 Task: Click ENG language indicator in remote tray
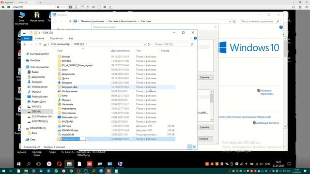click(267, 164)
